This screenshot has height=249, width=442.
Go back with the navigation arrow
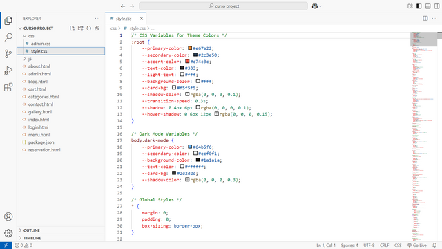point(123,6)
